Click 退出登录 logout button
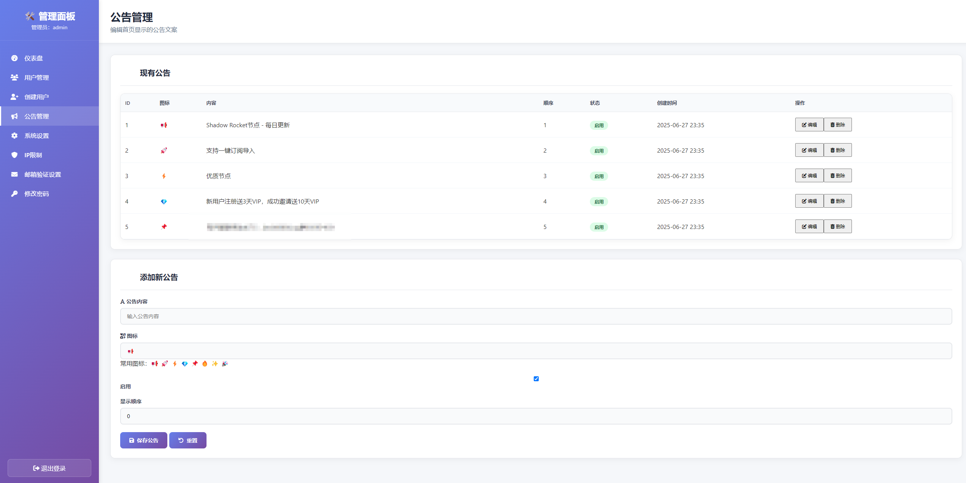Image resolution: width=966 pixels, height=483 pixels. tap(49, 468)
